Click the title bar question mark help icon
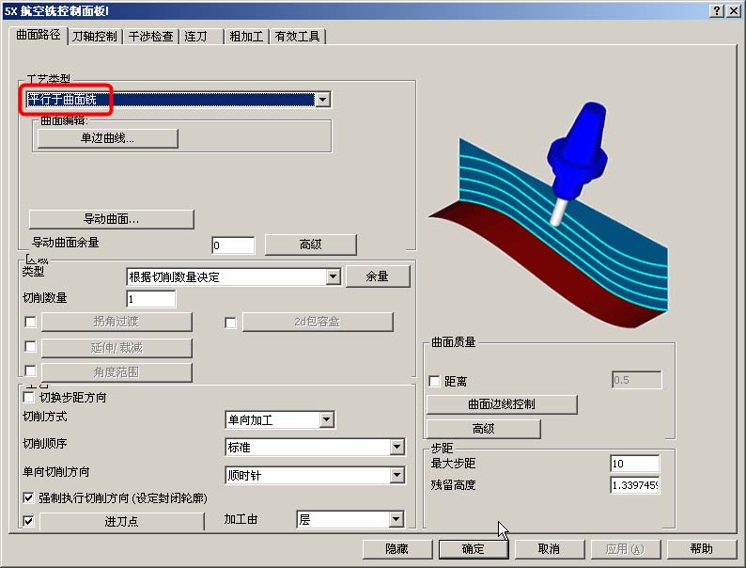The height and width of the screenshot is (568, 746). click(x=717, y=10)
